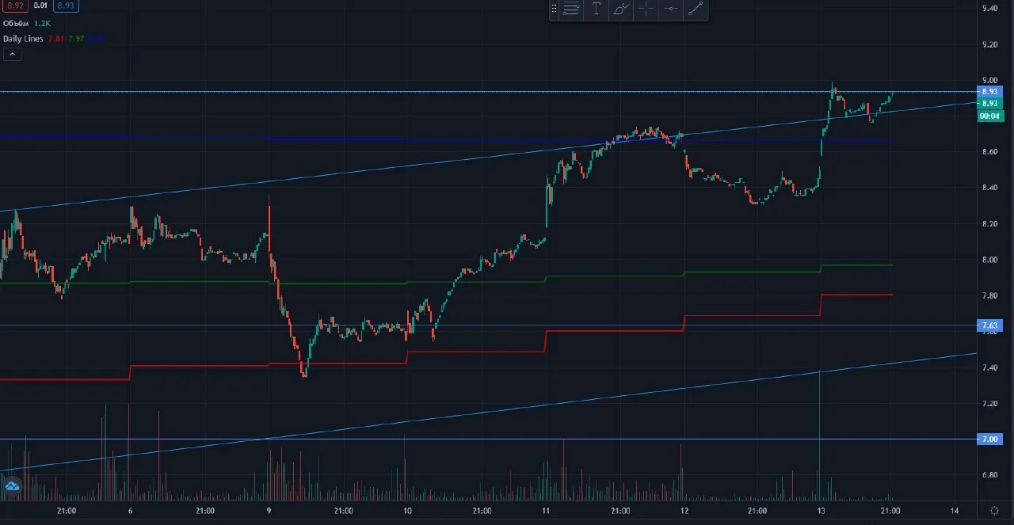Click the Daily Lines red value 7.81
The height and width of the screenshot is (525, 1014).
(x=56, y=39)
